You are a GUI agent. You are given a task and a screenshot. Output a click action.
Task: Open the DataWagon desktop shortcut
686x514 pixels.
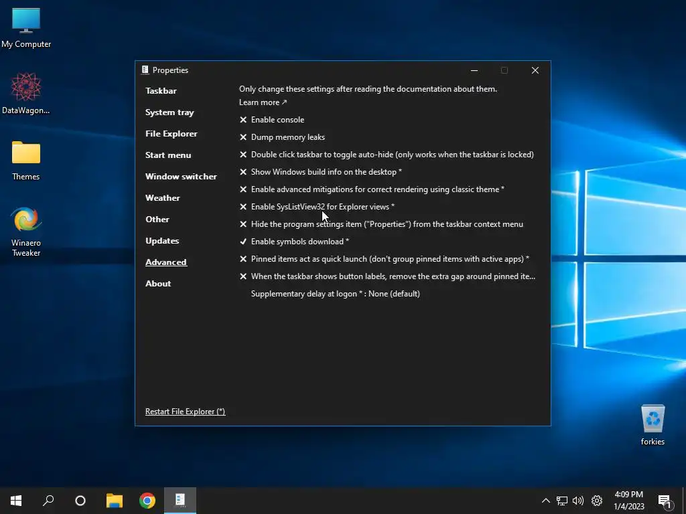[26, 93]
